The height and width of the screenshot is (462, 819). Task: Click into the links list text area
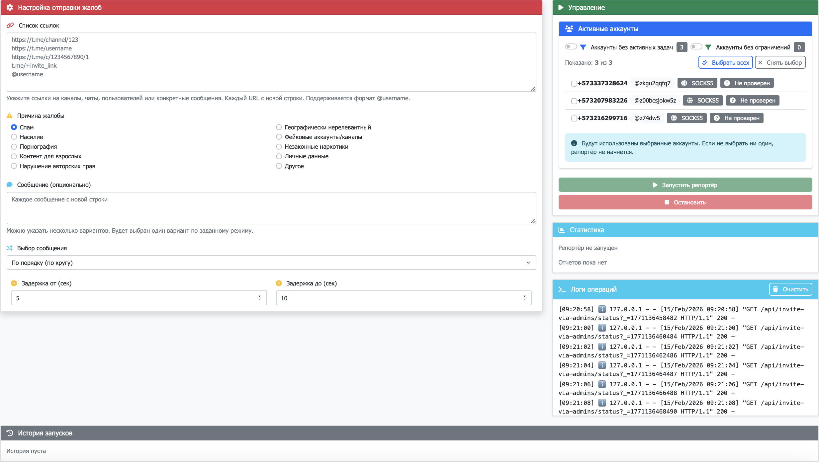tap(271, 62)
